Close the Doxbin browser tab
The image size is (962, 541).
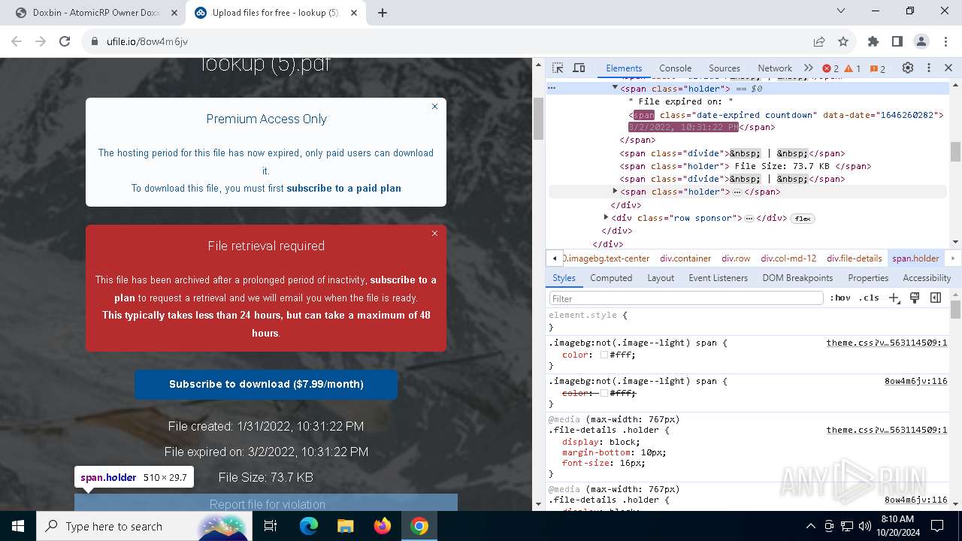pos(174,13)
